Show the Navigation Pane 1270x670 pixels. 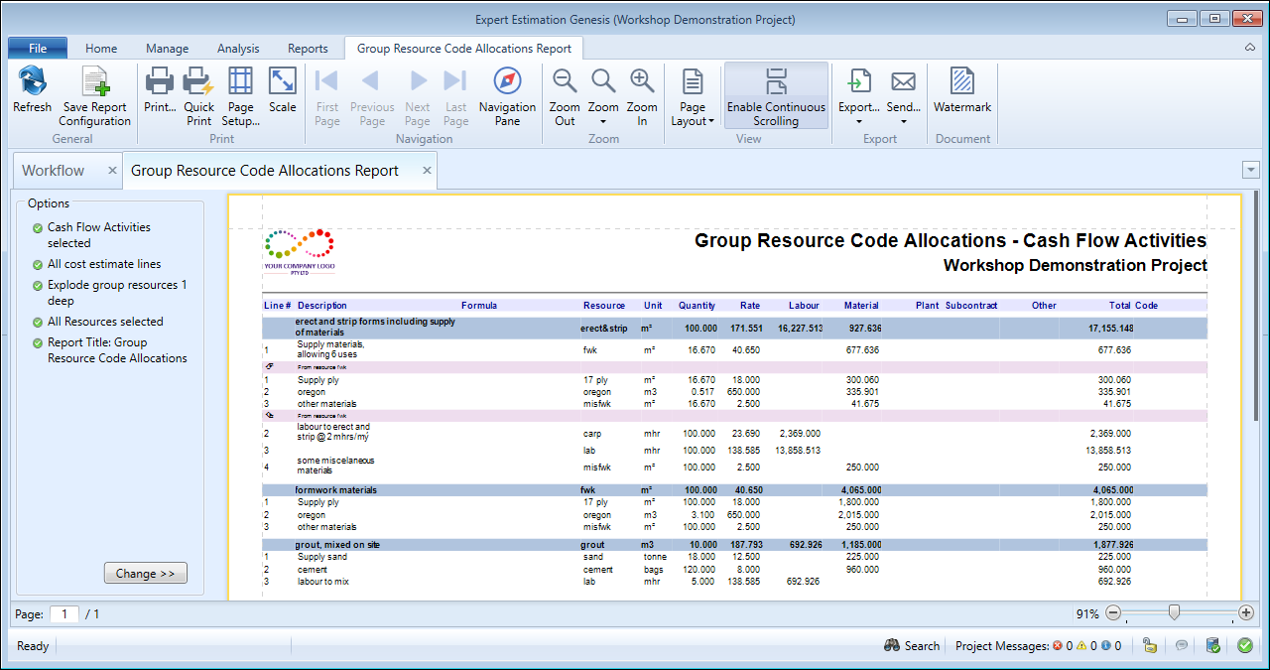[507, 96]
